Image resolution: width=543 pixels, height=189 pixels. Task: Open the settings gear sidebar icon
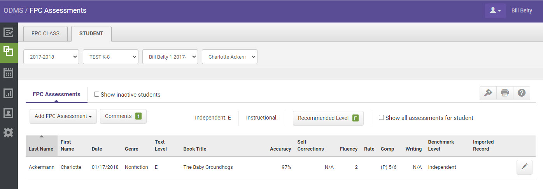coord(9,133)
